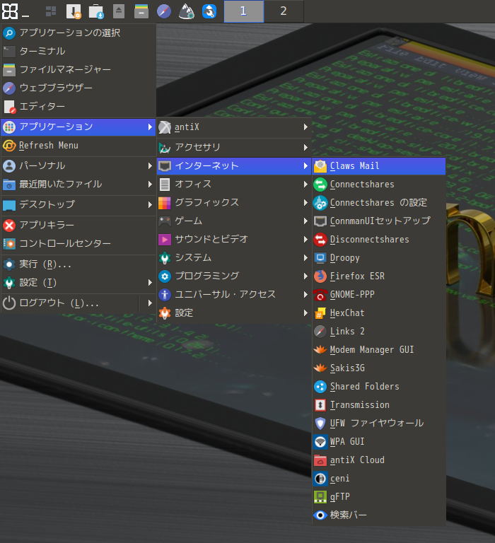
Task: Launch ウェブブラウザー menu entry
Action: 78,88
